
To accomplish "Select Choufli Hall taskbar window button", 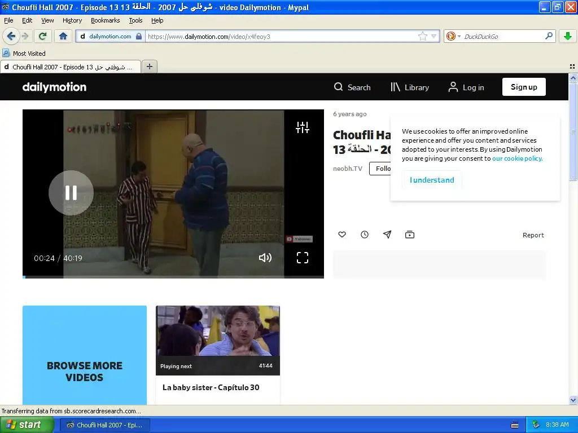I will point(105,425).
